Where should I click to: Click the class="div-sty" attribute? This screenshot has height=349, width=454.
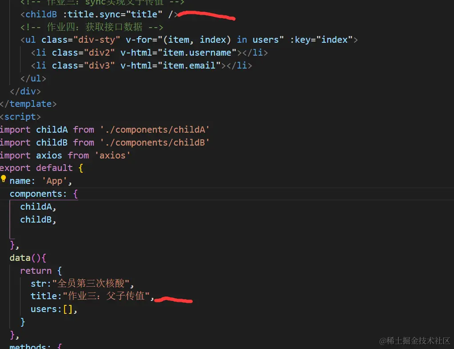click(80, 40)
